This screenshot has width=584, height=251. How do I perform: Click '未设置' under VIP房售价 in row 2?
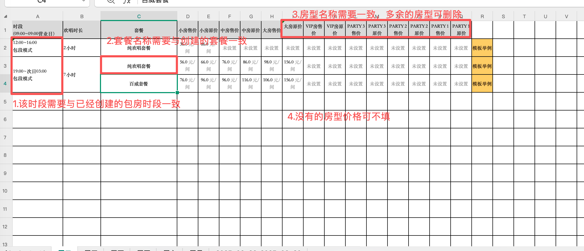point(314,48)
